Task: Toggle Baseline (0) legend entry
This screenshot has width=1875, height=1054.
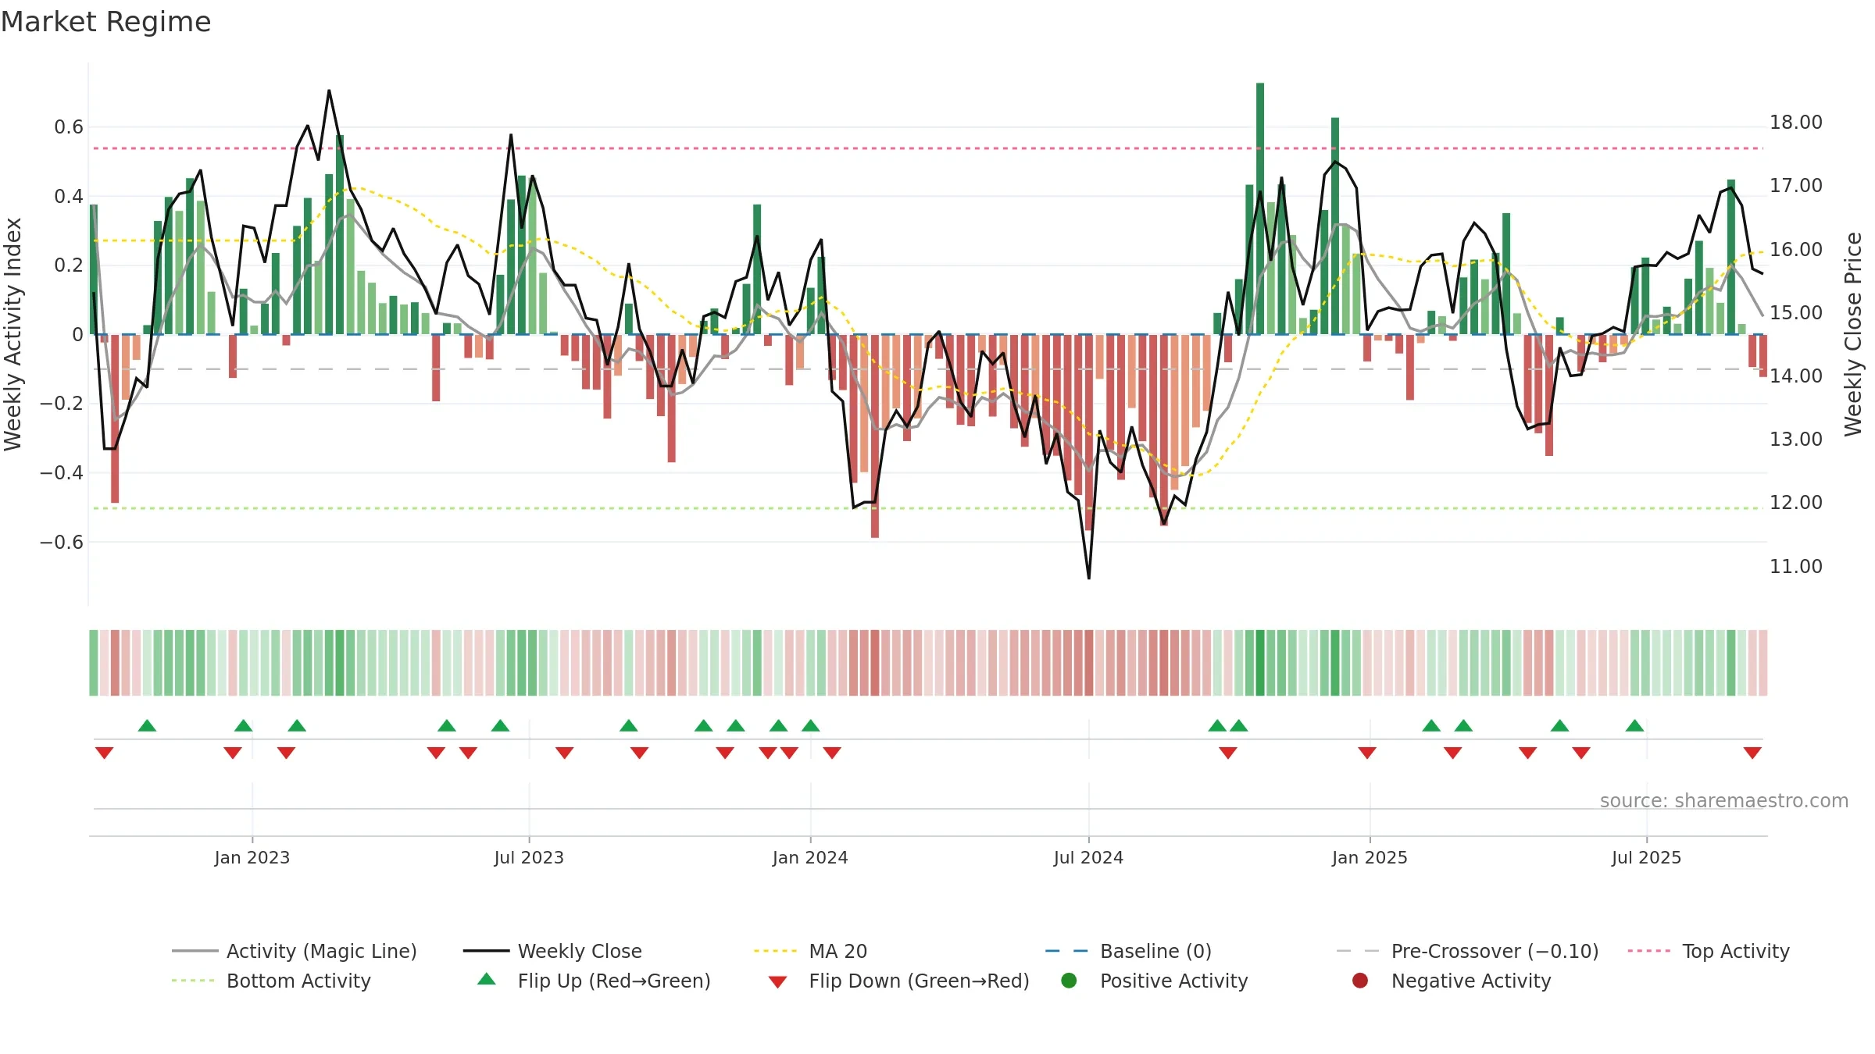Action: 1128,951
